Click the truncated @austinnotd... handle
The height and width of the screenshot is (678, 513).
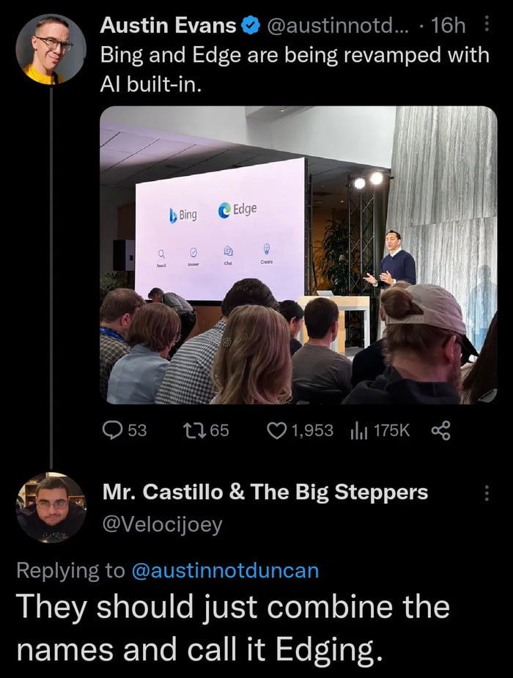(337, 26)
